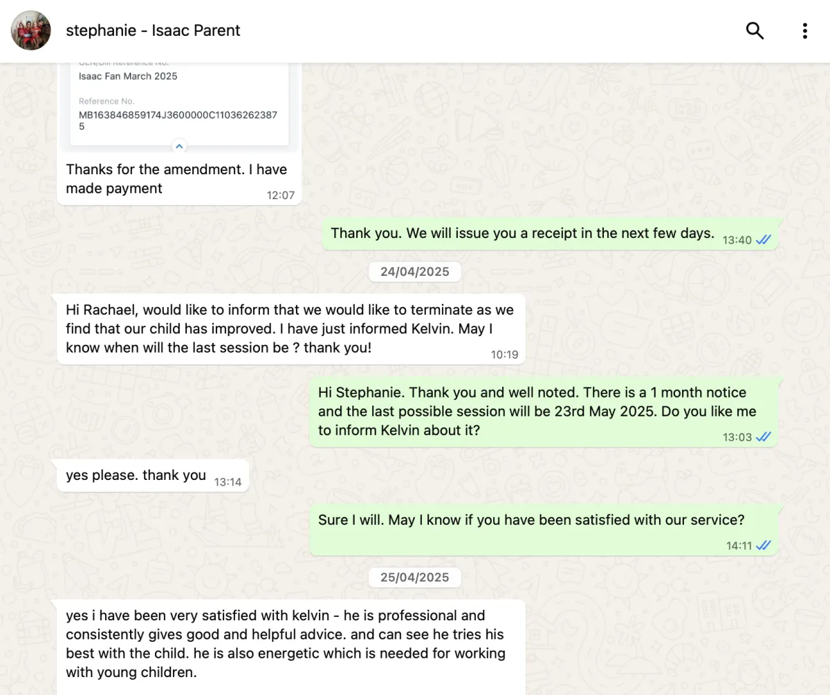
Task: Click the 10:19 timestamp
Action: 504,355
